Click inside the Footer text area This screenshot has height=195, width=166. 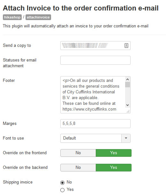(93, 95)
